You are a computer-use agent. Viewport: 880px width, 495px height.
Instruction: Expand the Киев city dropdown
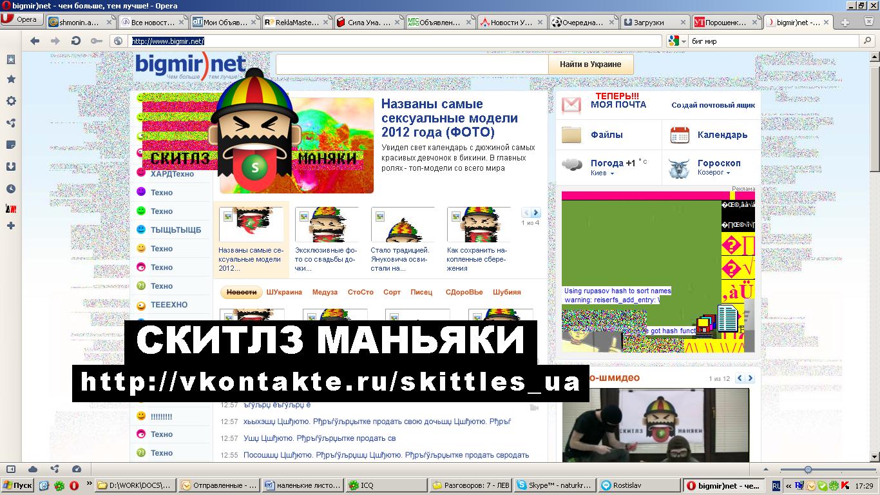coord(602,173)
